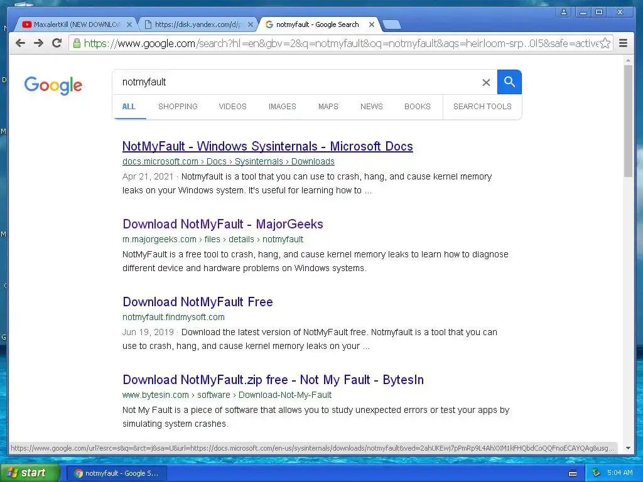Select the notmyfault Google Search tab
643x482 pixels.
(318, 24)
